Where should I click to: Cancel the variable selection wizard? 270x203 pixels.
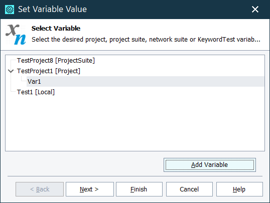189,189
